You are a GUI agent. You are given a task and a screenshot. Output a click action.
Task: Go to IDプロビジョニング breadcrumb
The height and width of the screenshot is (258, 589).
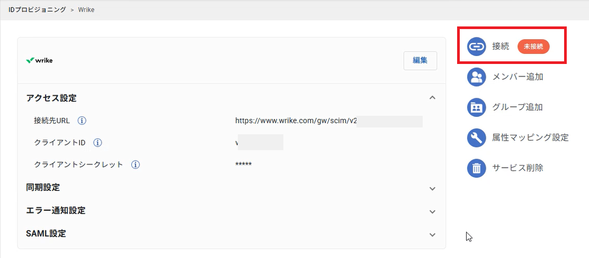tap(37, 10)
